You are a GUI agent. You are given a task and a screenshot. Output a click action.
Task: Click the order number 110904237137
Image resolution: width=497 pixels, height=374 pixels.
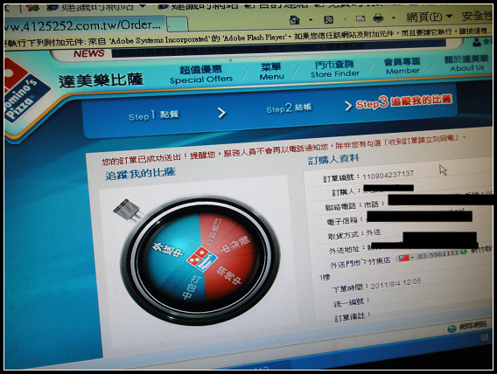[x=388, y=175]
